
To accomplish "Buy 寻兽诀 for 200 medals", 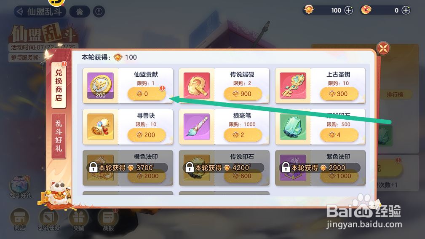I will 146,135.
